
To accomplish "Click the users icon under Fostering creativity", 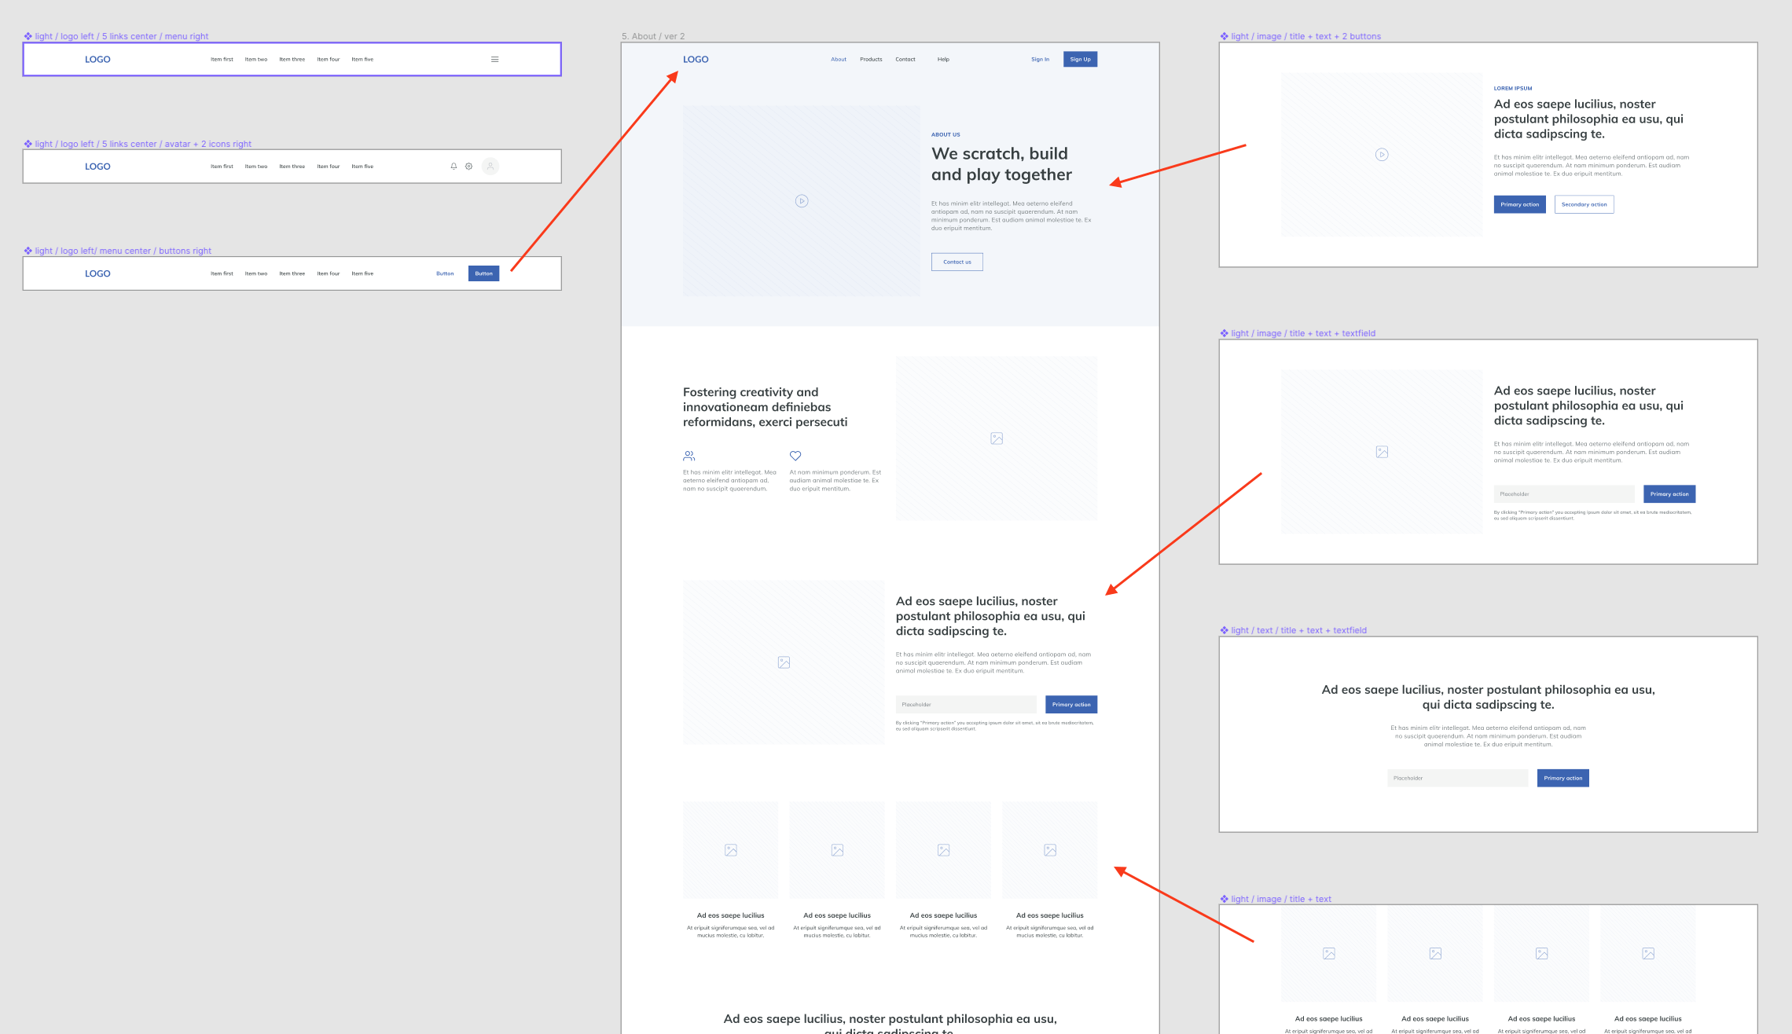I will 689,456.
